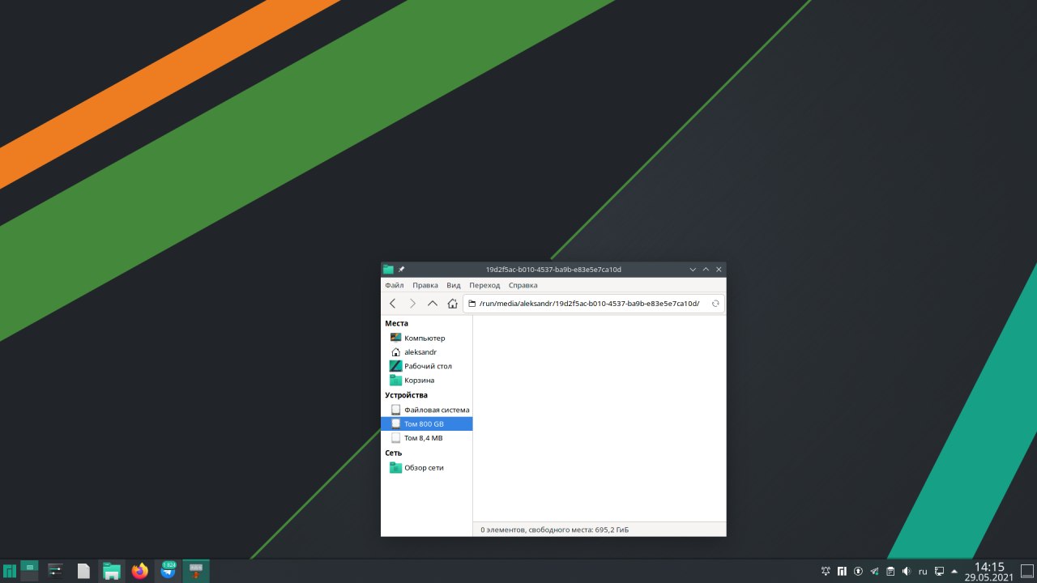Open the clock showing 14:15
1037x583 pixels.
coord(988,572)
